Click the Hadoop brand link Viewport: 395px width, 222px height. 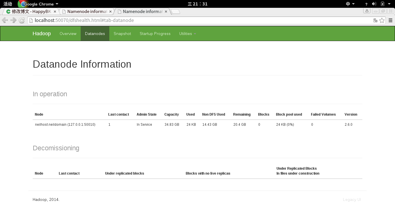(x=42, y=34)
